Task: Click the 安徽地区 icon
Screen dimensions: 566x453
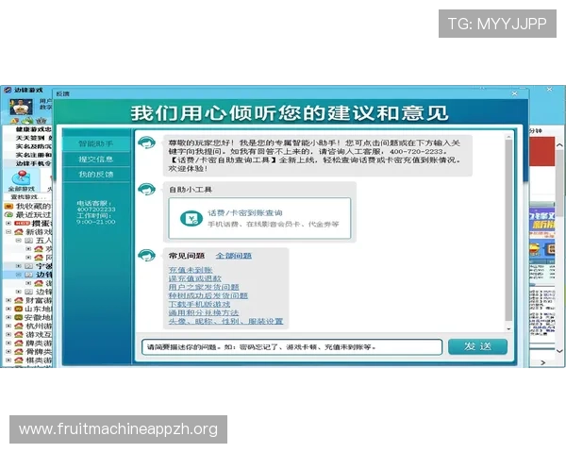Action: tap(19, 317)
